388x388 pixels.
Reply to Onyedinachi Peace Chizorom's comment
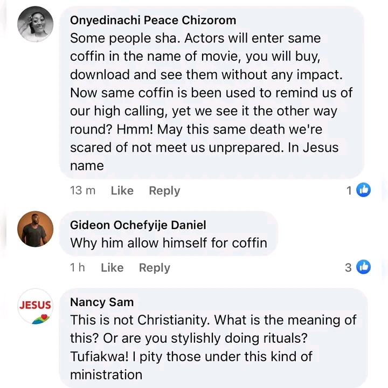(164, 190)
